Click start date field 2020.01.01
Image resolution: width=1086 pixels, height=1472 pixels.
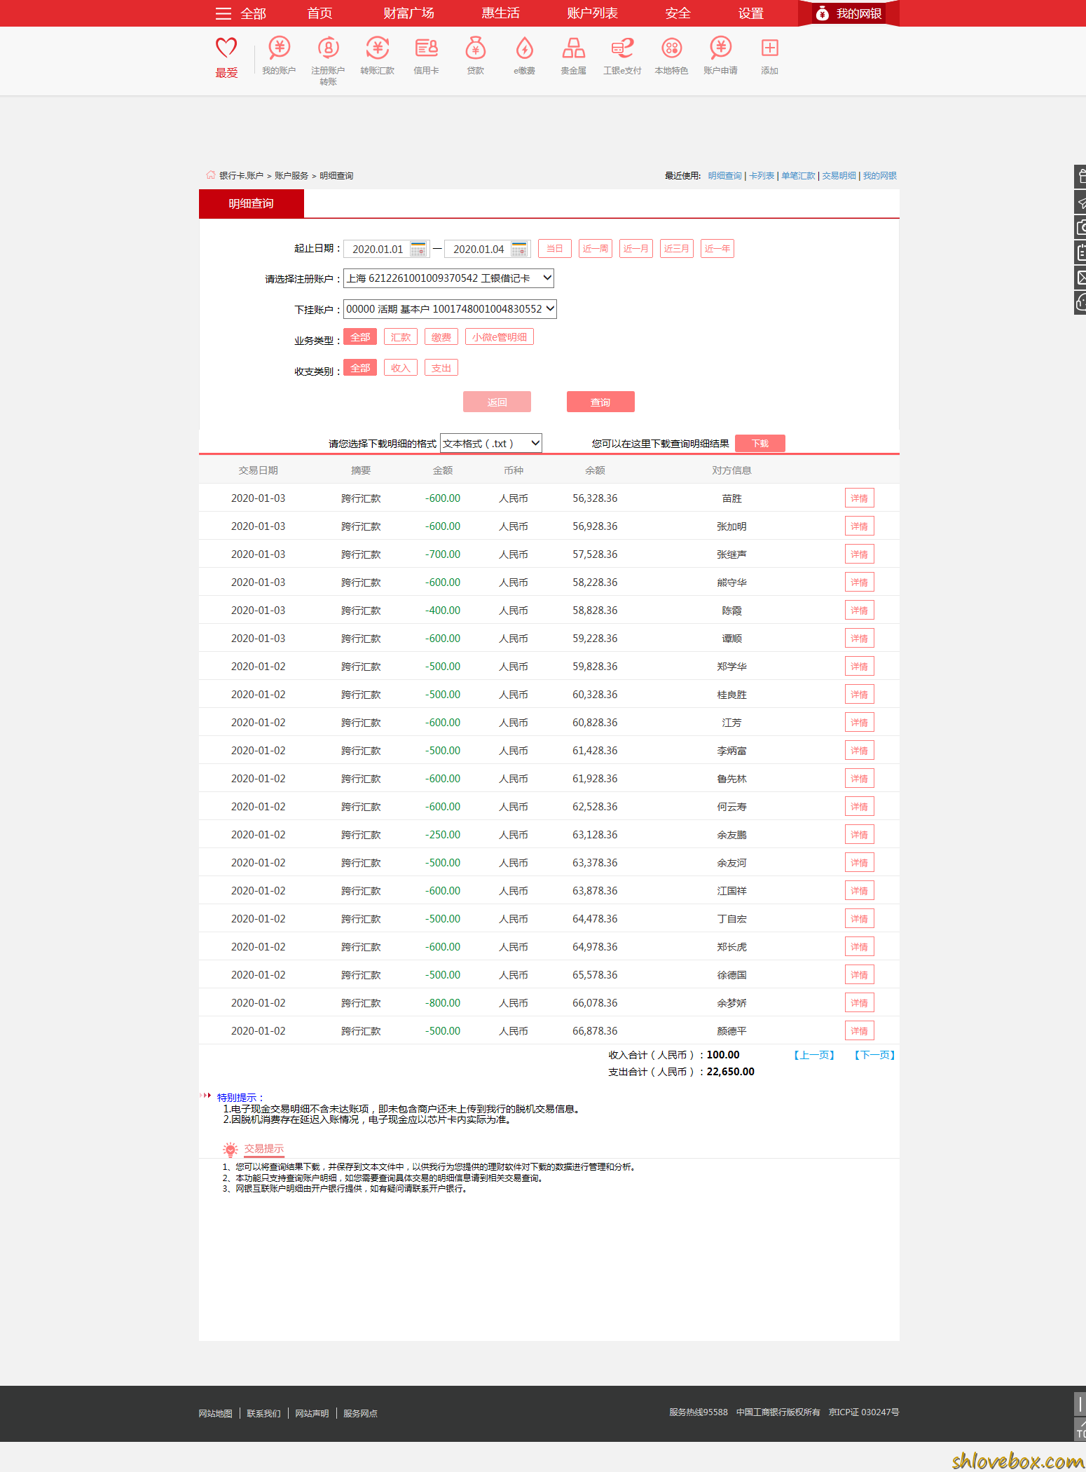[378, 249]
